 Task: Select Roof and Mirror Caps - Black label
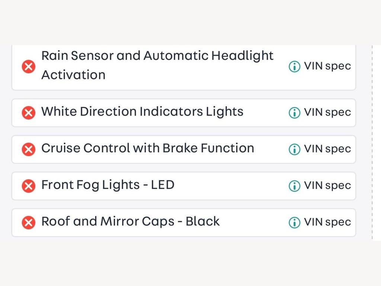tap(131, 222)
